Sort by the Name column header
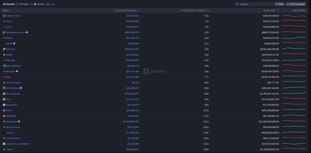Viewport: 311px width, 153px height. (6, 10)
